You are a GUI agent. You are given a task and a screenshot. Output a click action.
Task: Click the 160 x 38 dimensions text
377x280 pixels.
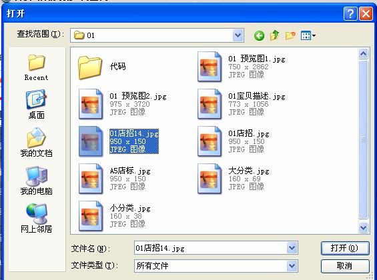(125, 216)
